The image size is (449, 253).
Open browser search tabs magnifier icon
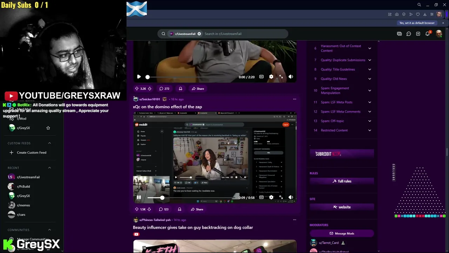pos(419,5)
